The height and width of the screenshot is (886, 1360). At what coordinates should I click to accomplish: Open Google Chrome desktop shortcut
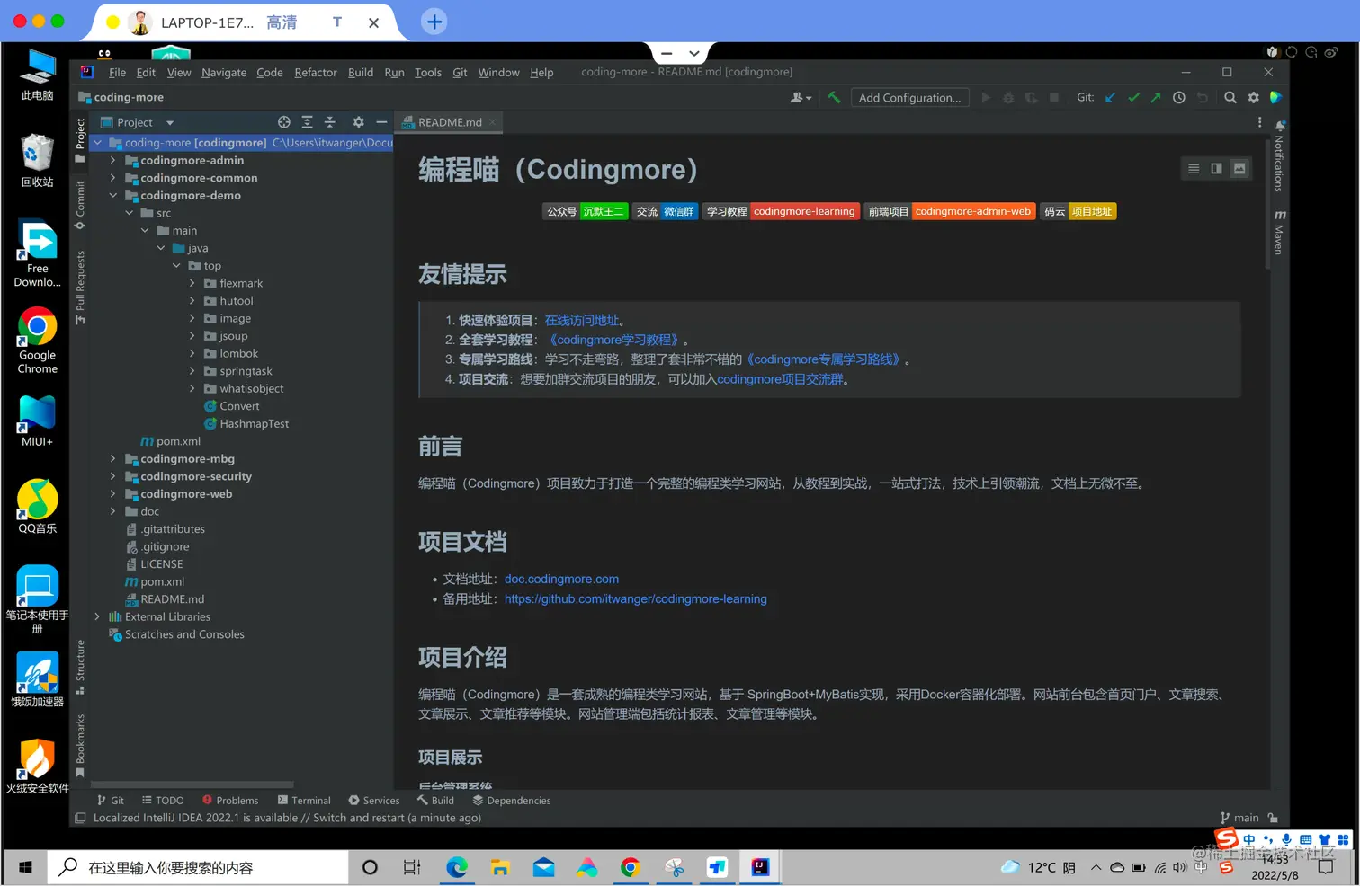(38, 341)
